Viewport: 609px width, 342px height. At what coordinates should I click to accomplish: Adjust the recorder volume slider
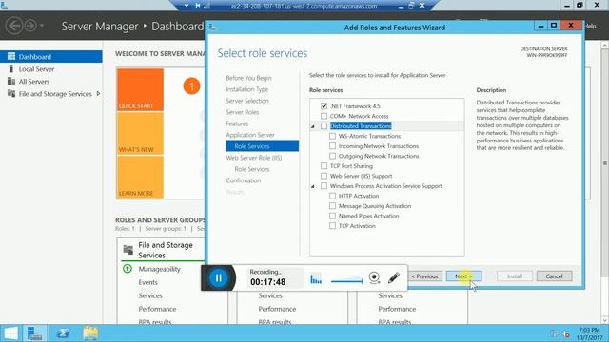click(x=346, y=281)
